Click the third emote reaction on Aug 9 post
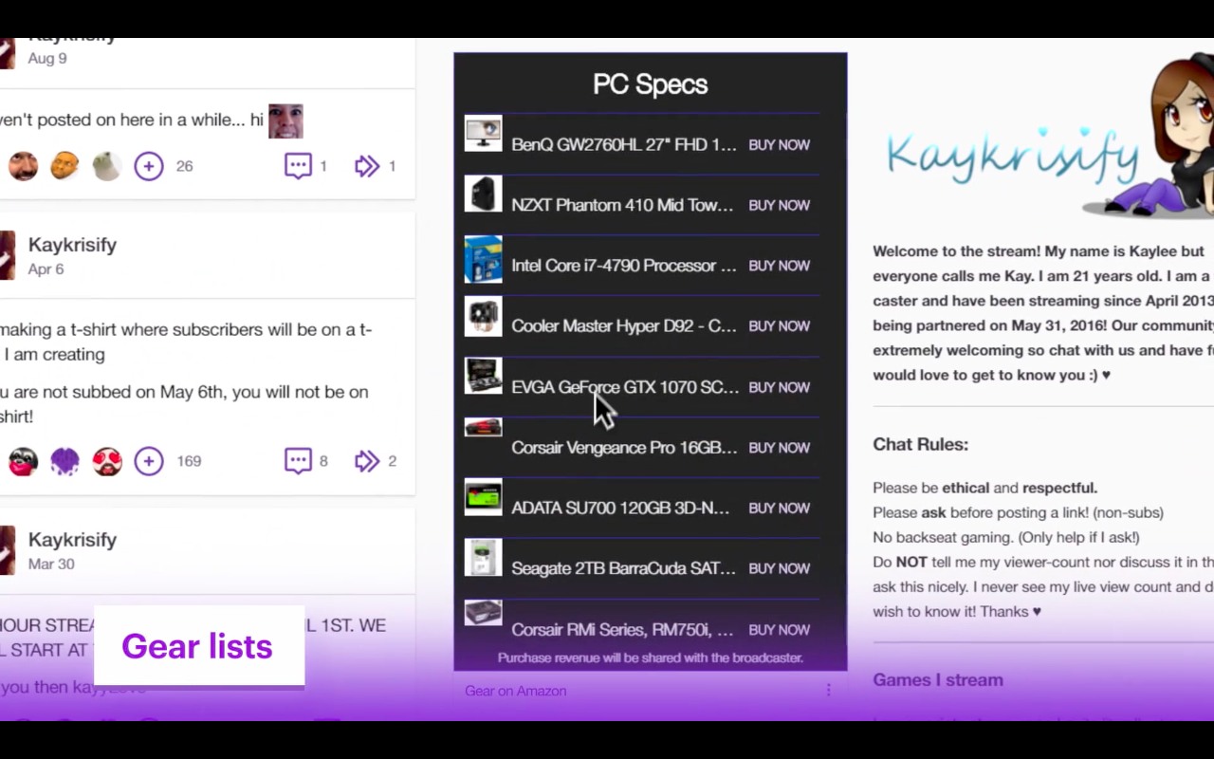The width and height of the screenshot is (1214, 759). pos(106,166)
